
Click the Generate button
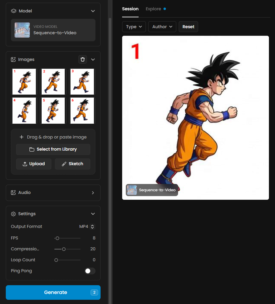(x=53, y=292)
